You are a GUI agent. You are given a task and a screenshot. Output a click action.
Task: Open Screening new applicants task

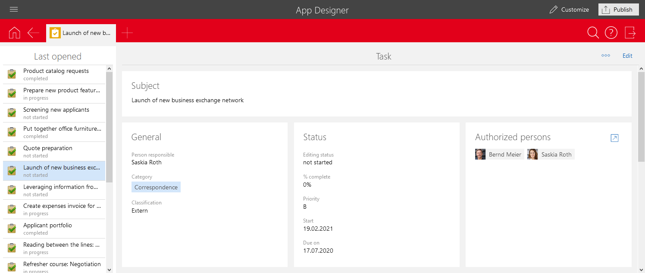56,113
